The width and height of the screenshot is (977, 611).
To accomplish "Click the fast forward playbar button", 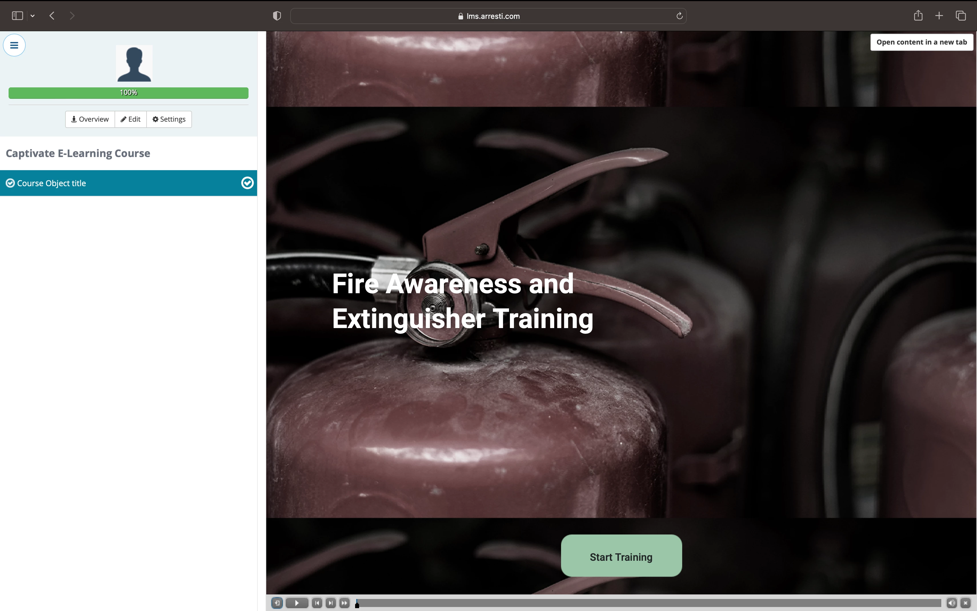I will 345,603.
